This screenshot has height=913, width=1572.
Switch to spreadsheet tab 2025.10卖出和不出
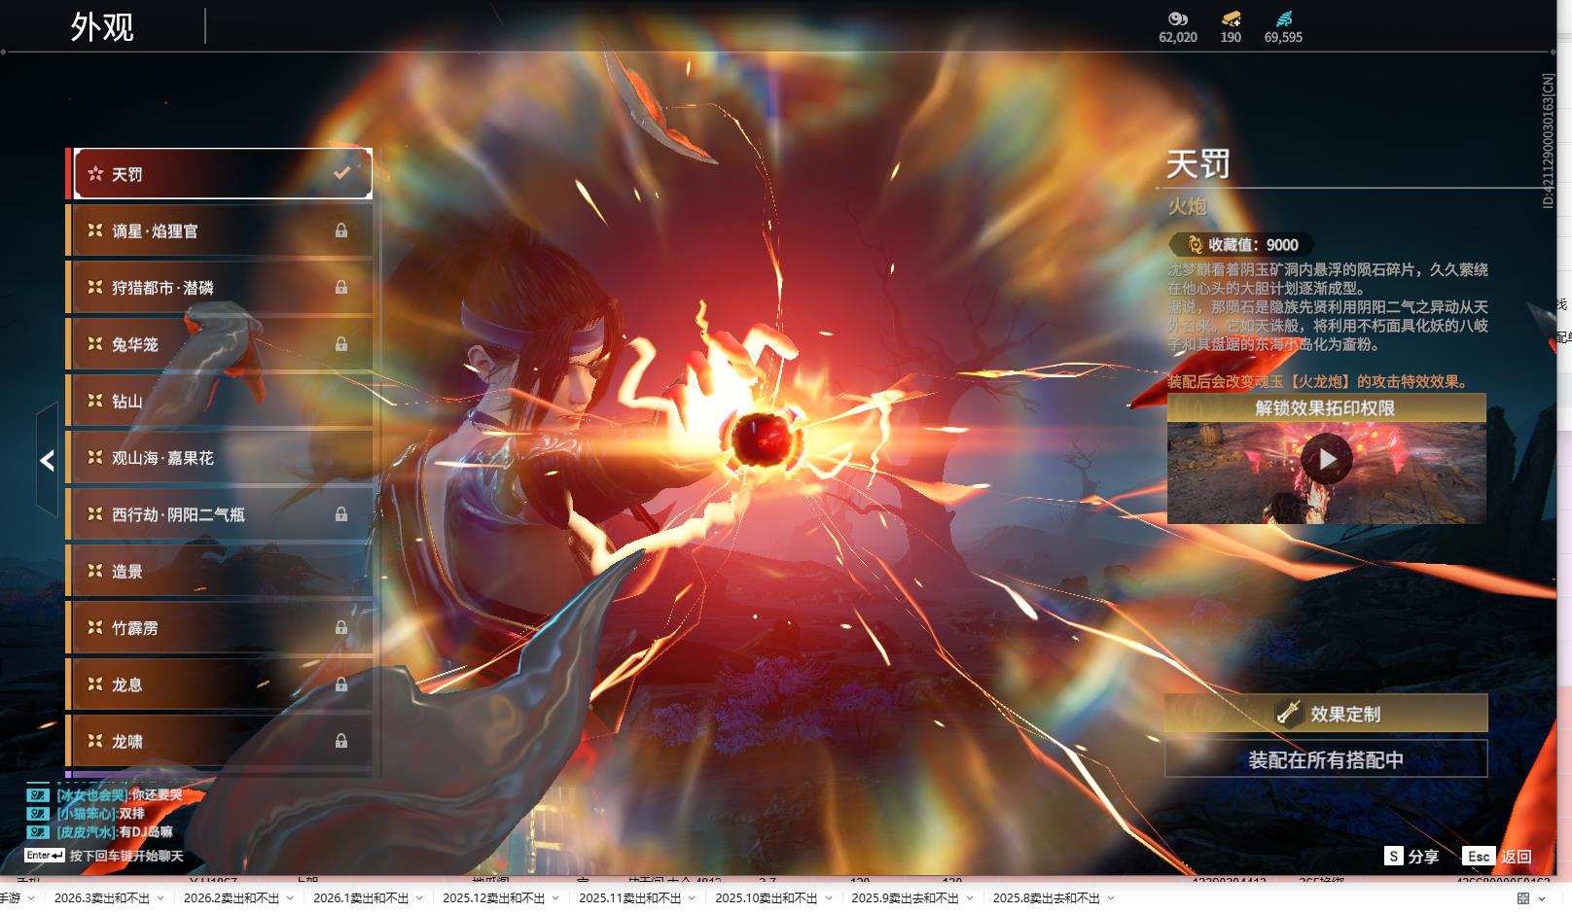(767, 898)
